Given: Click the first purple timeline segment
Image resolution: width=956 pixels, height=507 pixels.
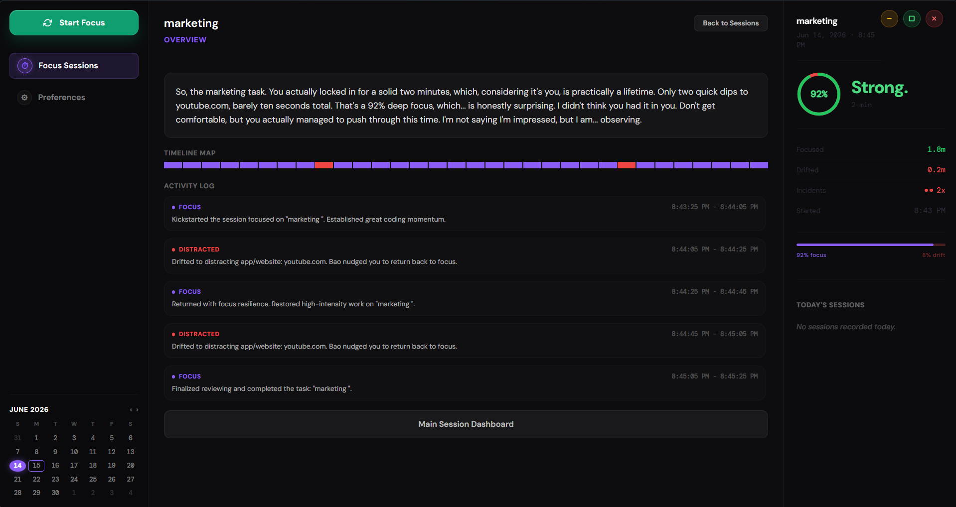Looking at the screenshot, I should click(x=173, y=165).
